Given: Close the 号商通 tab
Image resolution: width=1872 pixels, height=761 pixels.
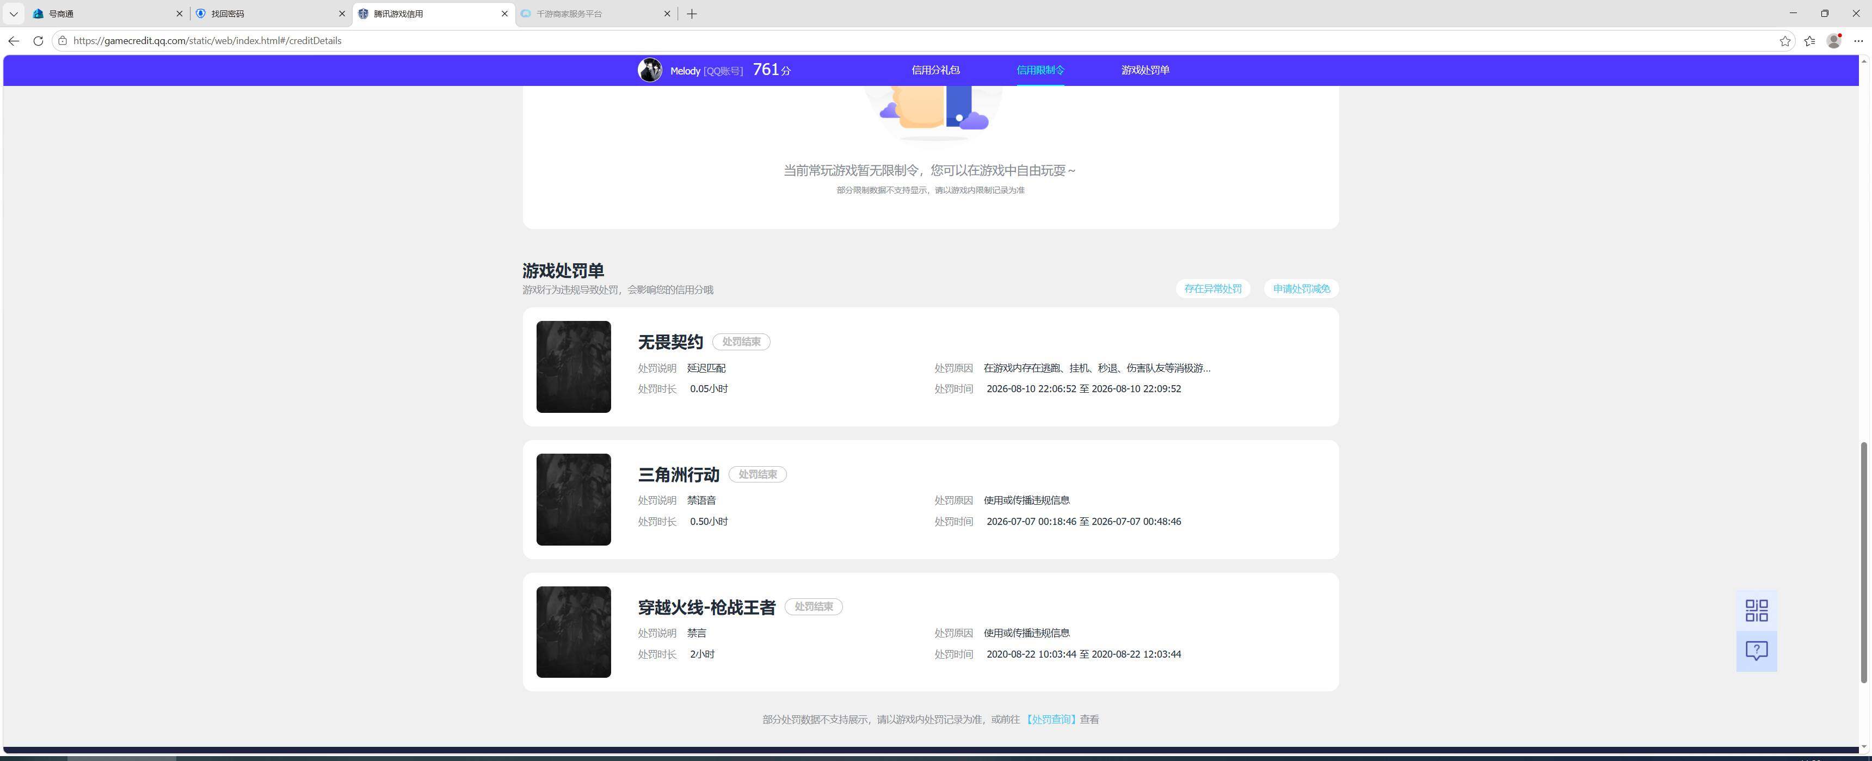Looking at the screenshot, I should click(x=180, y=14).
